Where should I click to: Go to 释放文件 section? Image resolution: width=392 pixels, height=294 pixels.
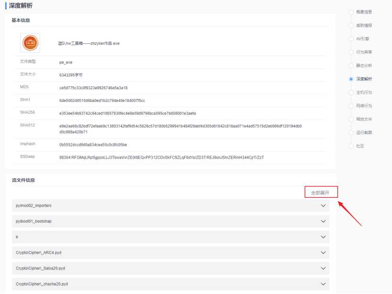pyautogui.click(x=364, y=119)
